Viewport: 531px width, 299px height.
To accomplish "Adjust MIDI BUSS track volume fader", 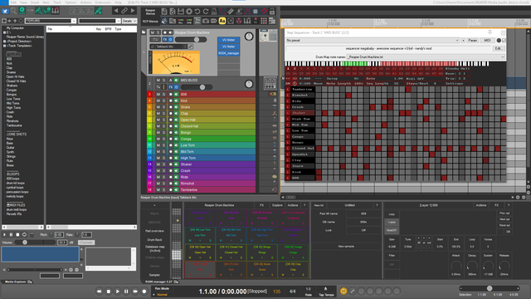I will click(202, 87).
